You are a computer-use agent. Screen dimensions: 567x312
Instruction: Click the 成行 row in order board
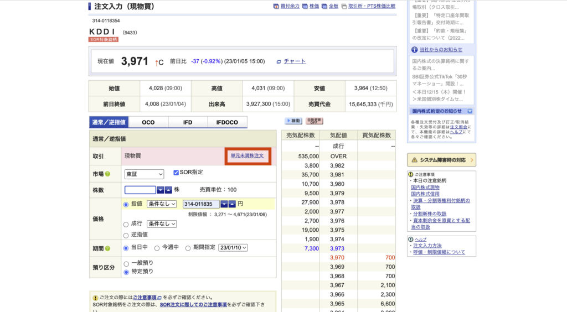338,146
